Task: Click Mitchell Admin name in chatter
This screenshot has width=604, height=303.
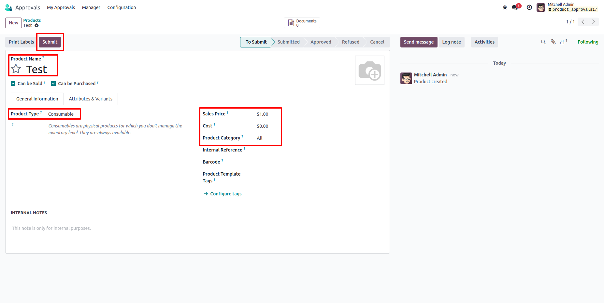Action: tap(430, 75)
